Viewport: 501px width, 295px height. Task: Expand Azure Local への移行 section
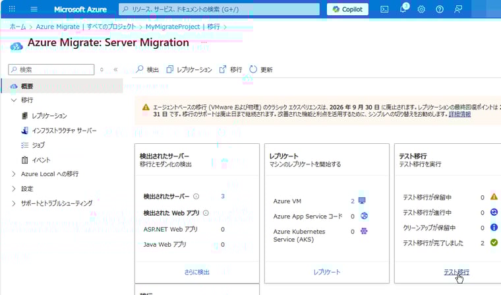(x=14, y=174)
